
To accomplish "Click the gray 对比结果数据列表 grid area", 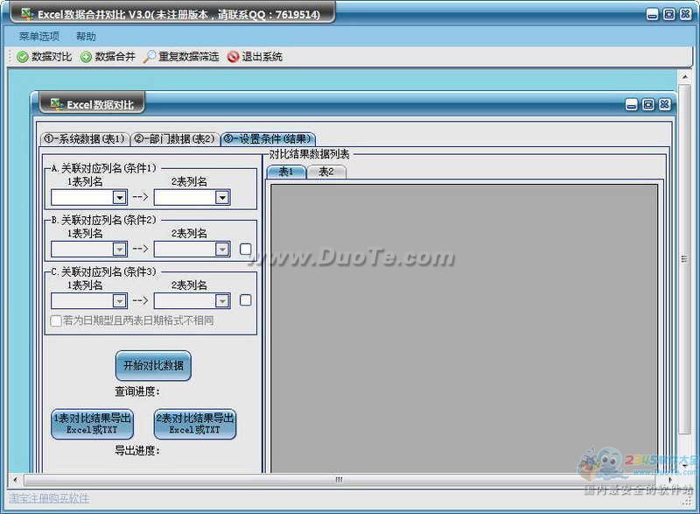I will pyautogui.click(x=465, y=328).
